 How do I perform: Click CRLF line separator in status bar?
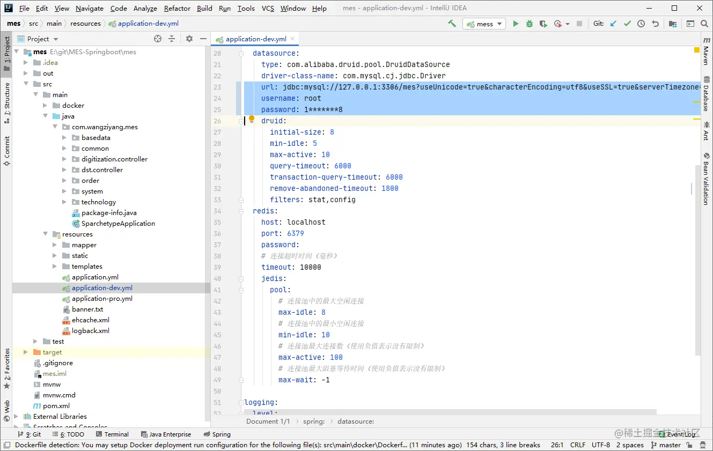tap(578, 445)
